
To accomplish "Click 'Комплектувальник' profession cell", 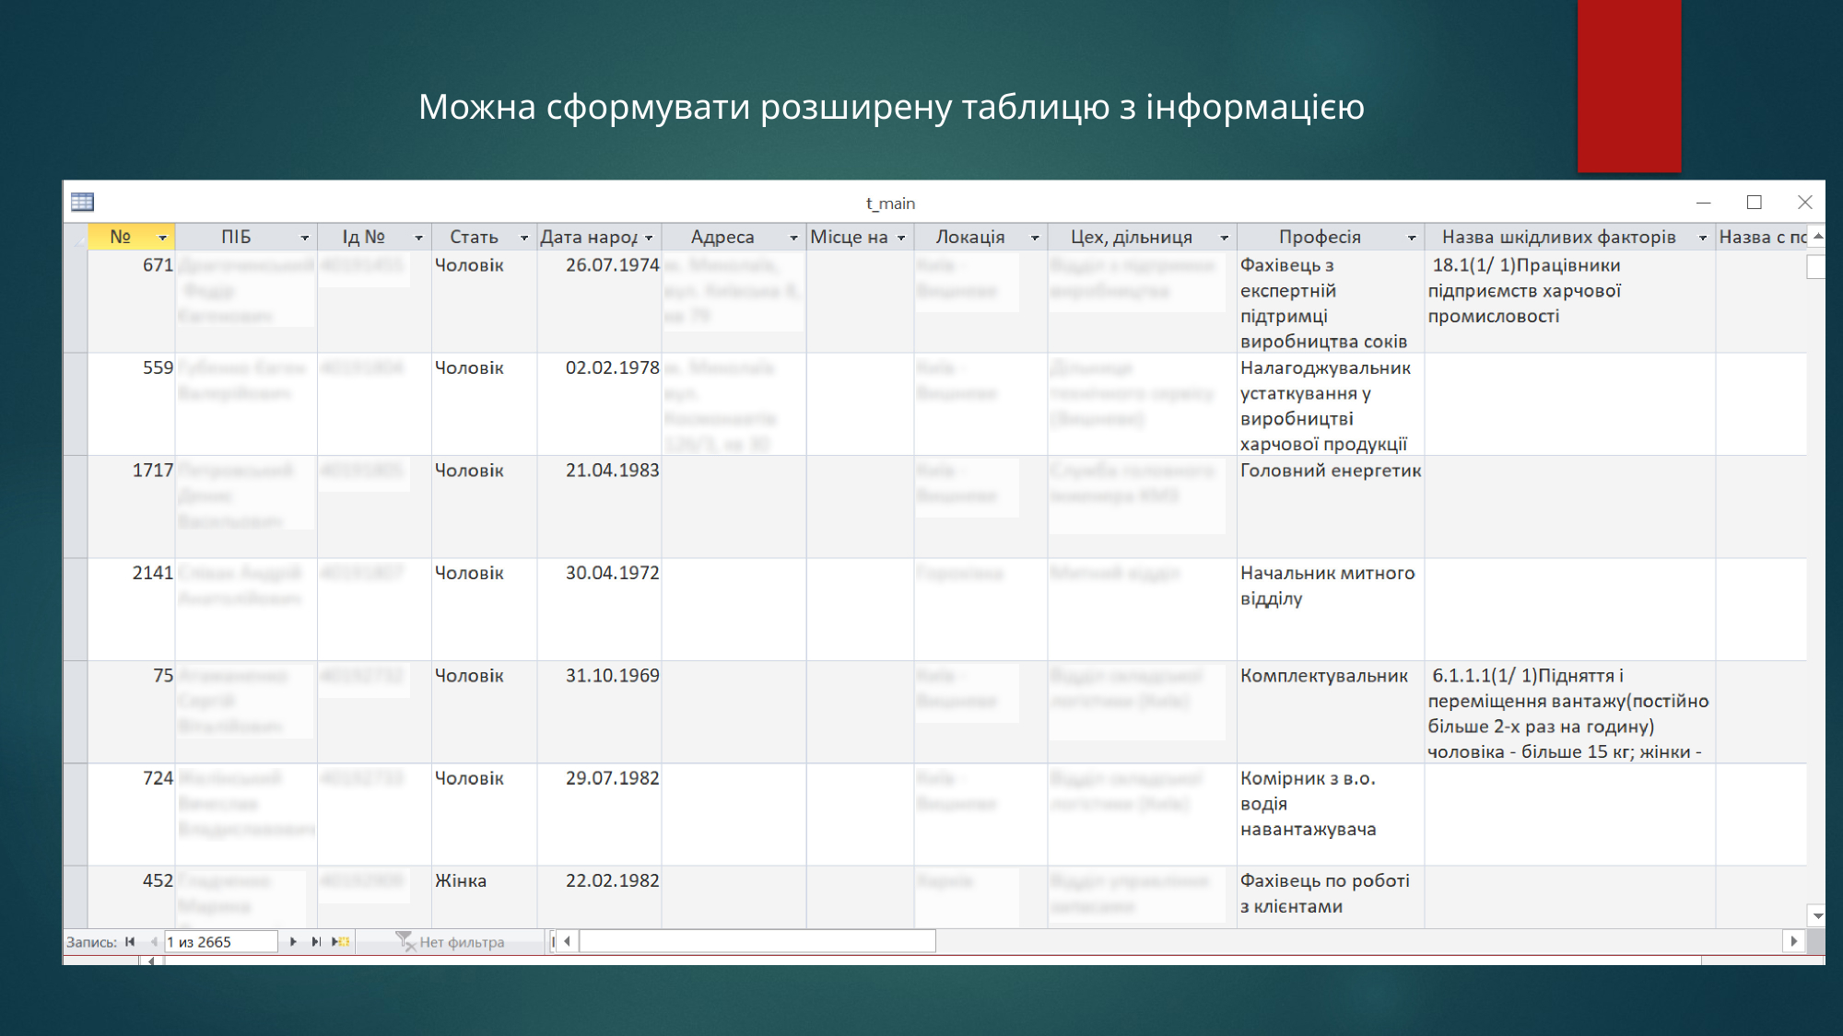I will coord(1331,711).
